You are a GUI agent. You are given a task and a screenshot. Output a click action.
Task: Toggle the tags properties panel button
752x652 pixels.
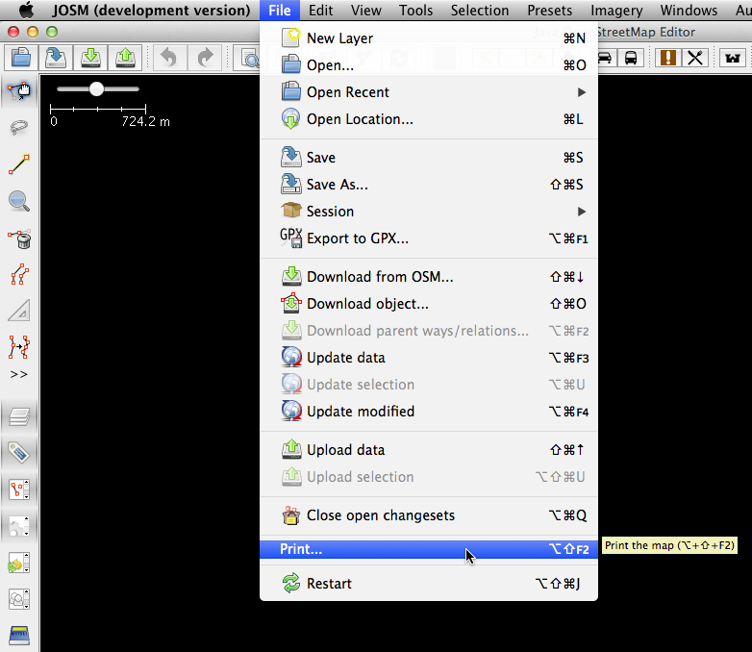point(19,453)
